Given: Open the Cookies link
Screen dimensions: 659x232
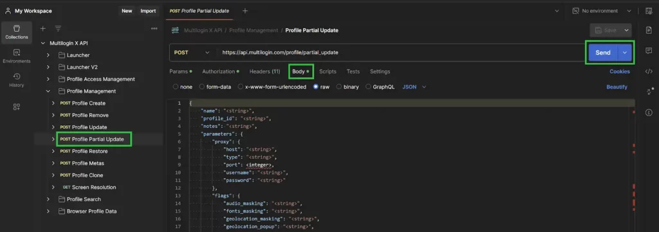Looking at the screenshot, I should pos(620,71).
